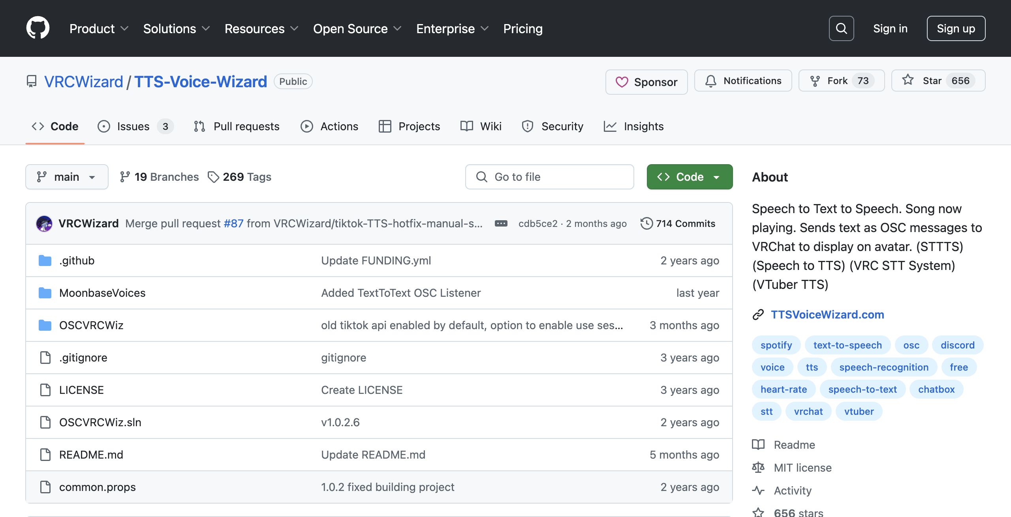Open the Projects tab
Image resolution: width=1011 pixels, height=517 pixels.
[409, 126]
